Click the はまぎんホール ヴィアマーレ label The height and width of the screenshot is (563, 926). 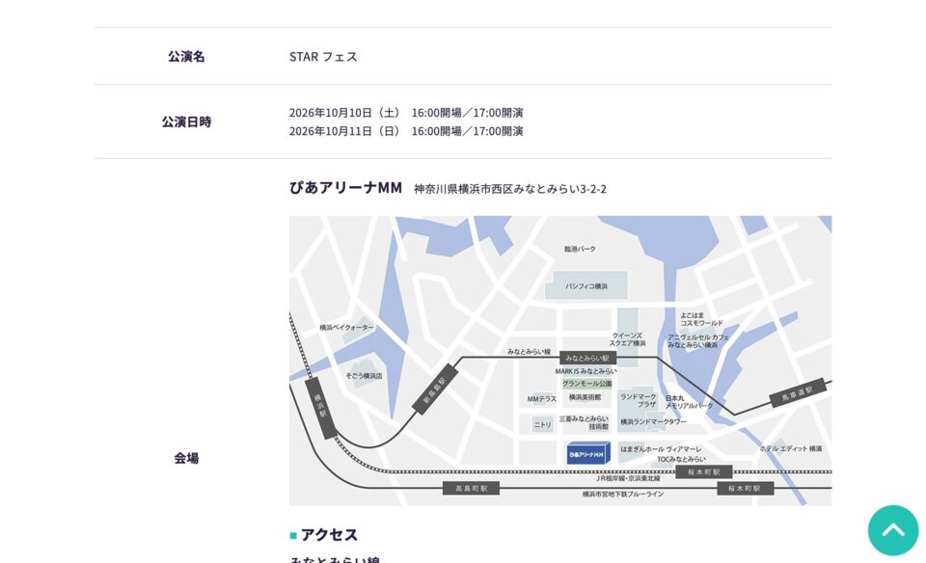pos(661,449)
